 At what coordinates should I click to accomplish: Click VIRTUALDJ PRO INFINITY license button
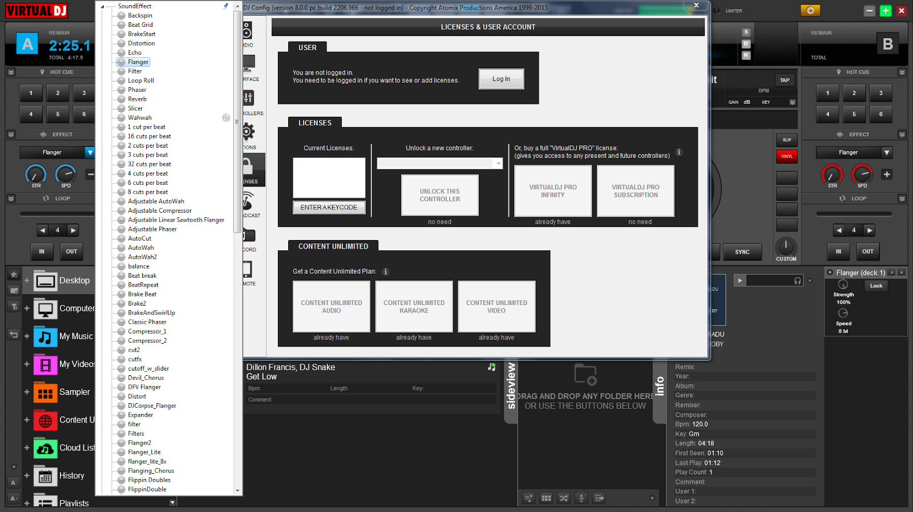(x=553, y=192)
